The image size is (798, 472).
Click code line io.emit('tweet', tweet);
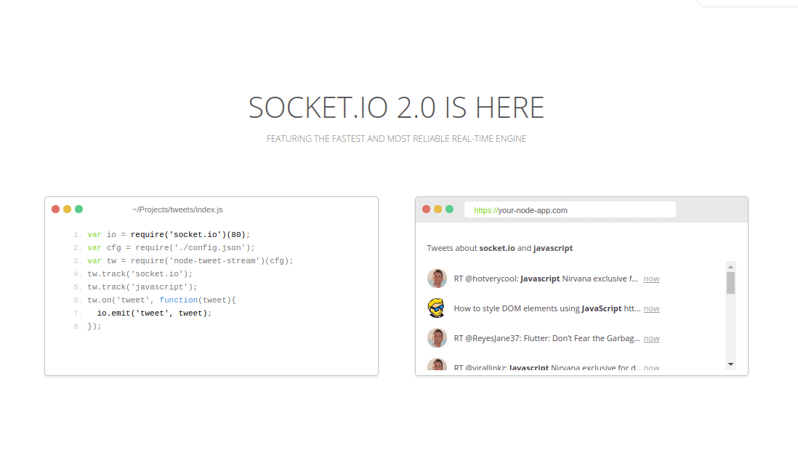(x=154, y=313)
